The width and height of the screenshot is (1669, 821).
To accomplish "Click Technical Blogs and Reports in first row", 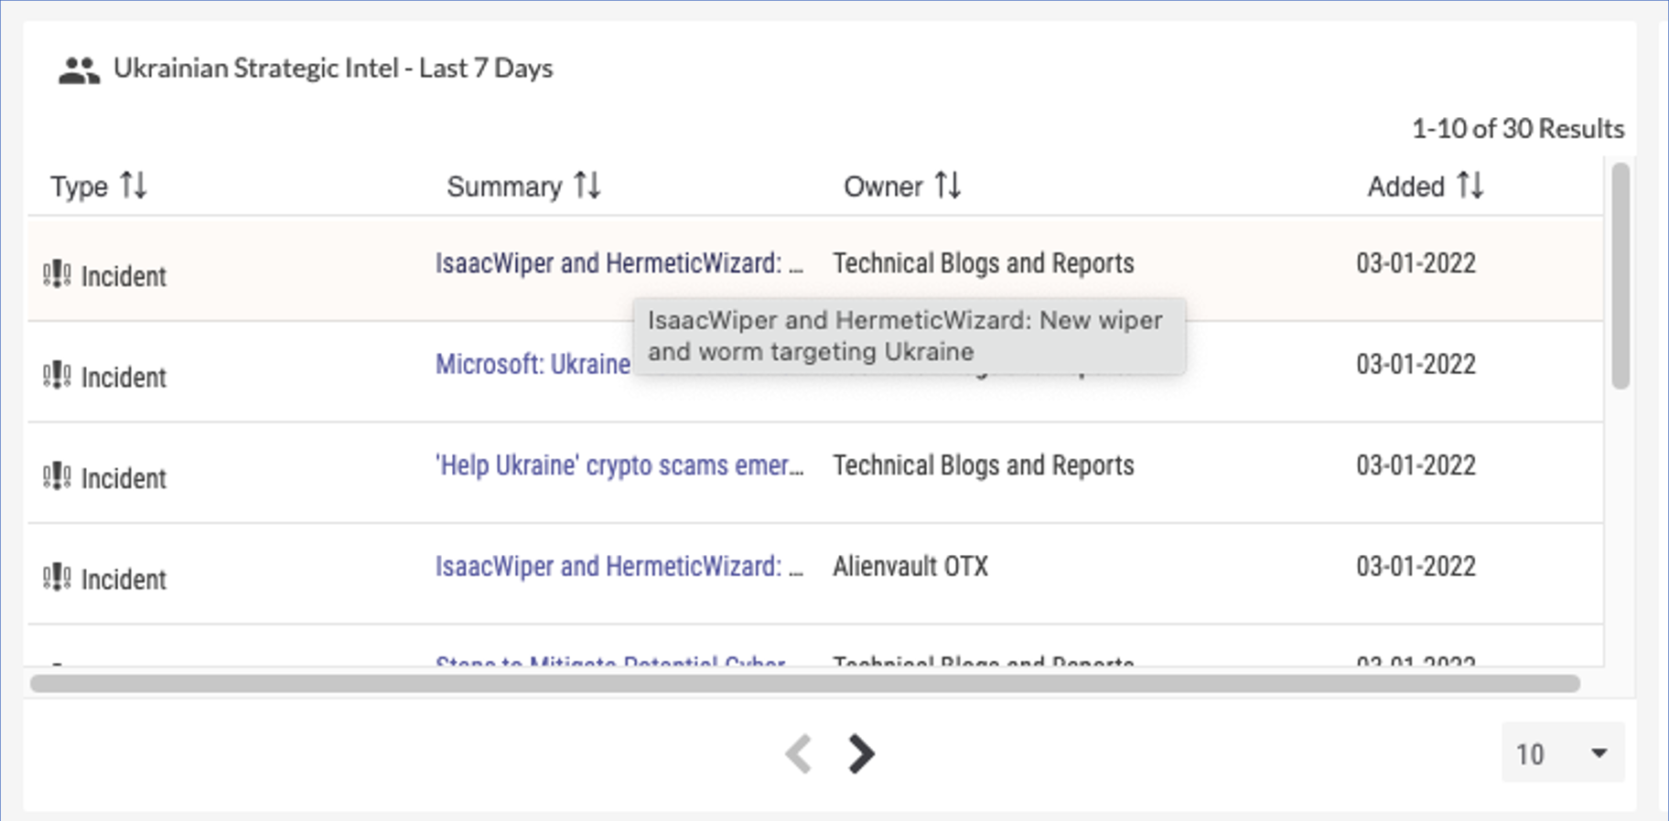I will click(983, 263).
